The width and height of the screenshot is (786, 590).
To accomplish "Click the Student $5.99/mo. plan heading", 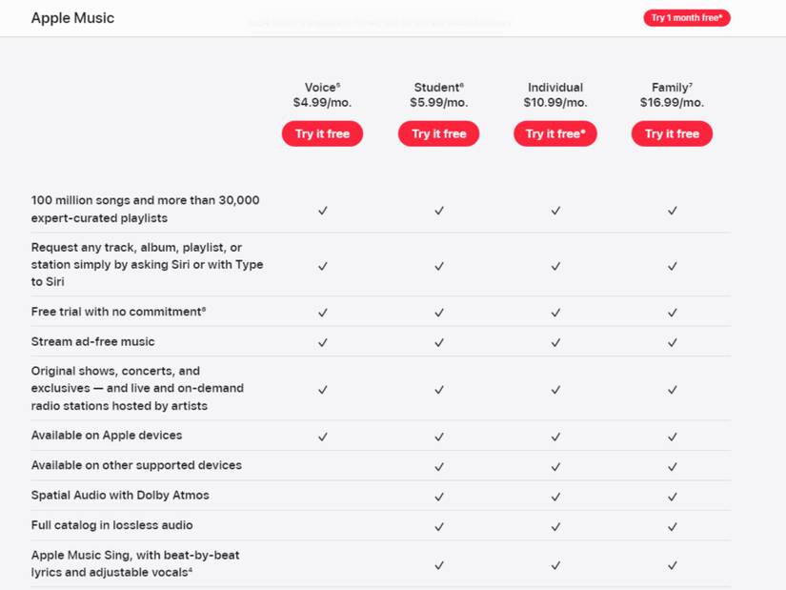I will click(x=438, y=94).
